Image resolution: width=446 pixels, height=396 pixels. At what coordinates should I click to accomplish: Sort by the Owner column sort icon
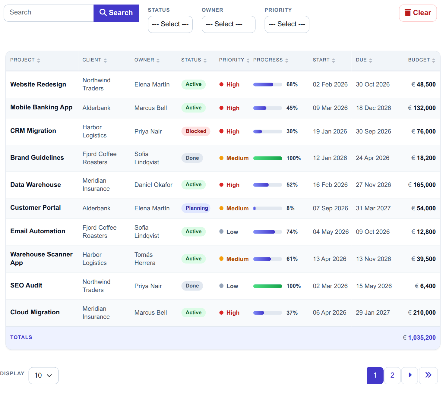pyautogui.click(x=158, y=61)
